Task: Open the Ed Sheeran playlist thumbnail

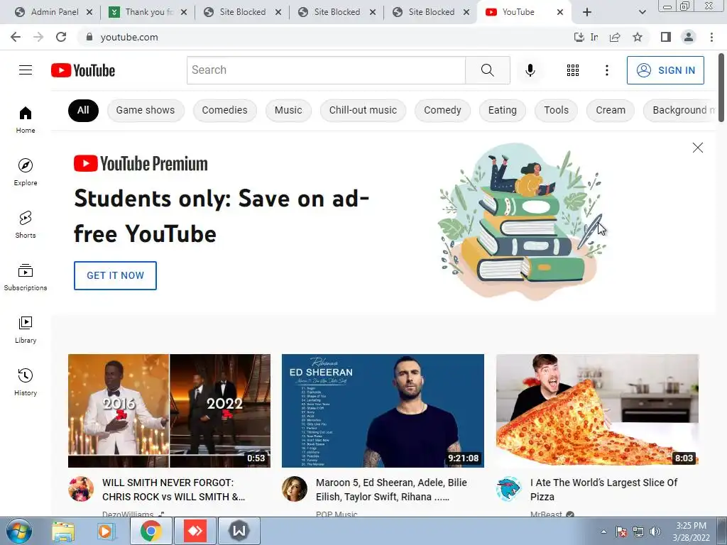Action: pos(383,411)
